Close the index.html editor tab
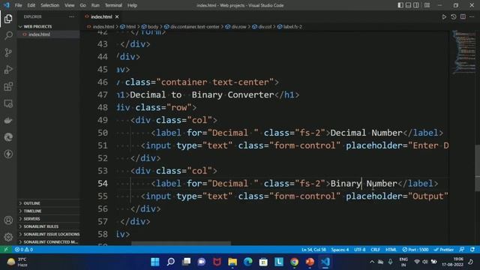480x270 pixels. tap(117, 16)
